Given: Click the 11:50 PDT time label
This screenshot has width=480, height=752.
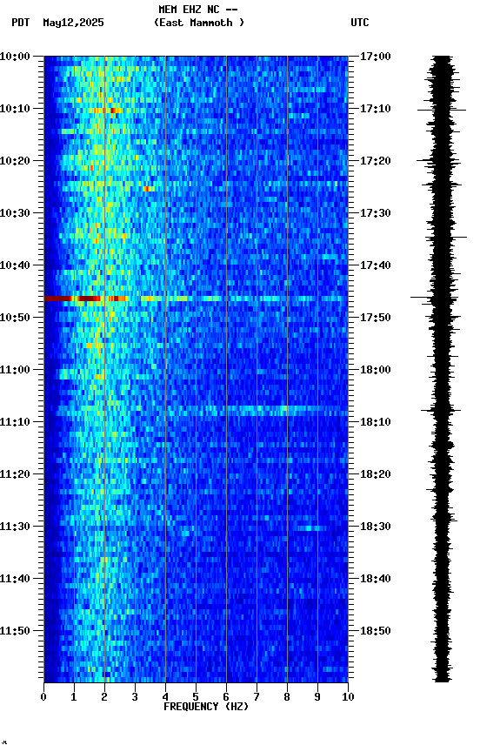Looking at the screenshot, I should click(x=15, y=631).
